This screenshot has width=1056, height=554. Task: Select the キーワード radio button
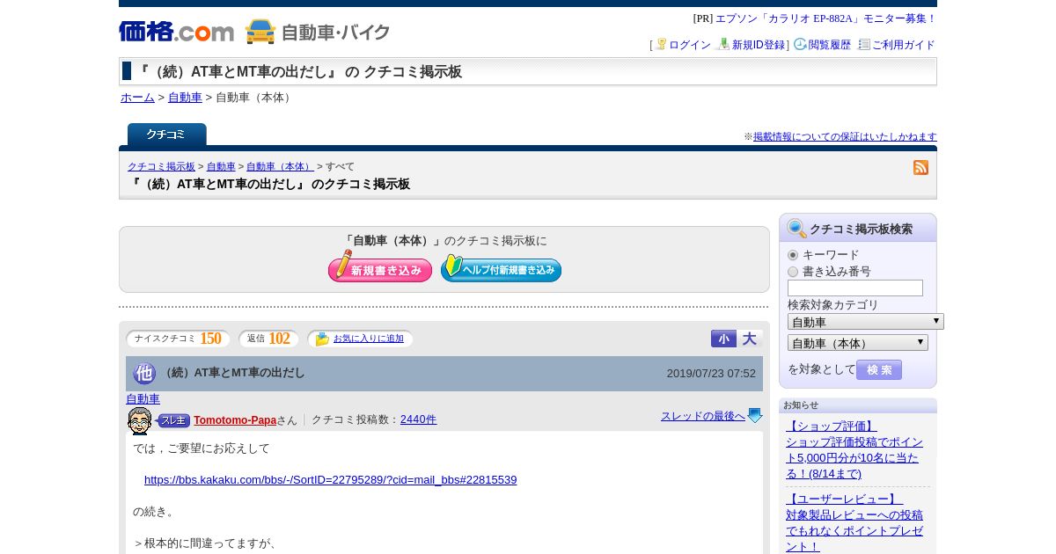[793, 255]
